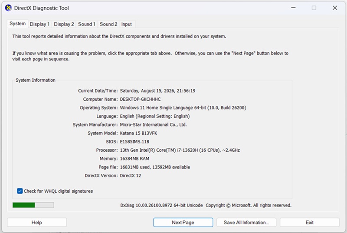This screenshot has height=233, width=347.
Task: Click Micro-Star International Co., Ltd. text
Action: coord(153,124)
